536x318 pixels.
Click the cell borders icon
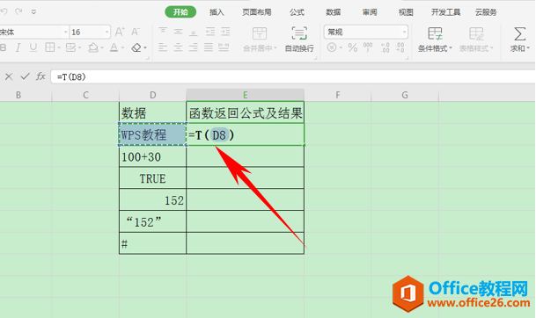click(50, 47)
